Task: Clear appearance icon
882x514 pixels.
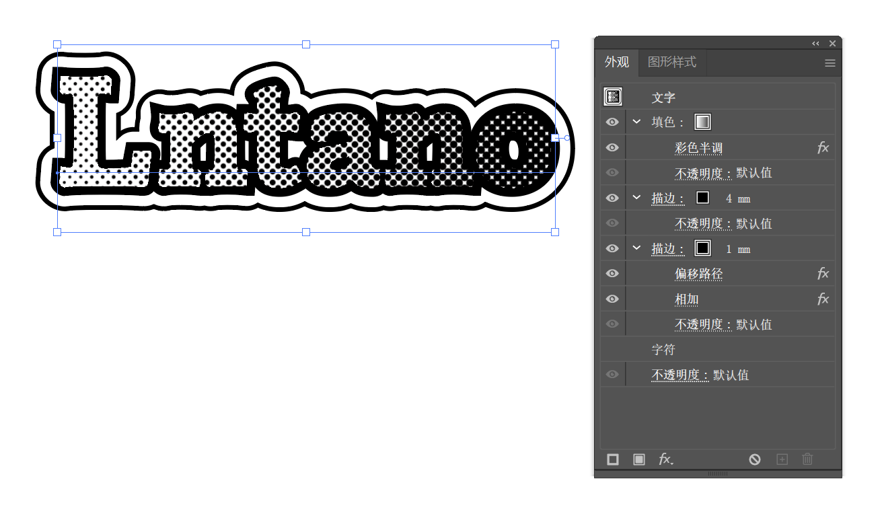Action: click(x=755, y=460)
